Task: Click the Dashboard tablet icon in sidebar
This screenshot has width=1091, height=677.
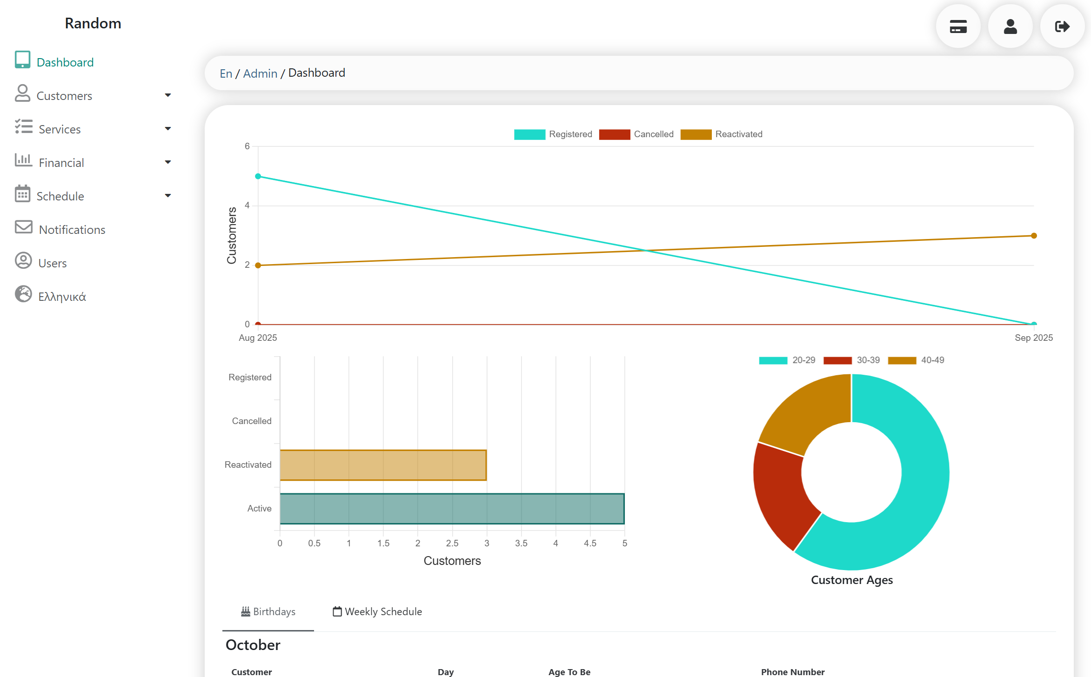Action: (x=22, y=60)
